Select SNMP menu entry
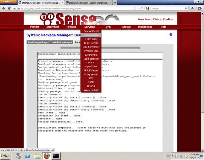 (x=91, y=82)
